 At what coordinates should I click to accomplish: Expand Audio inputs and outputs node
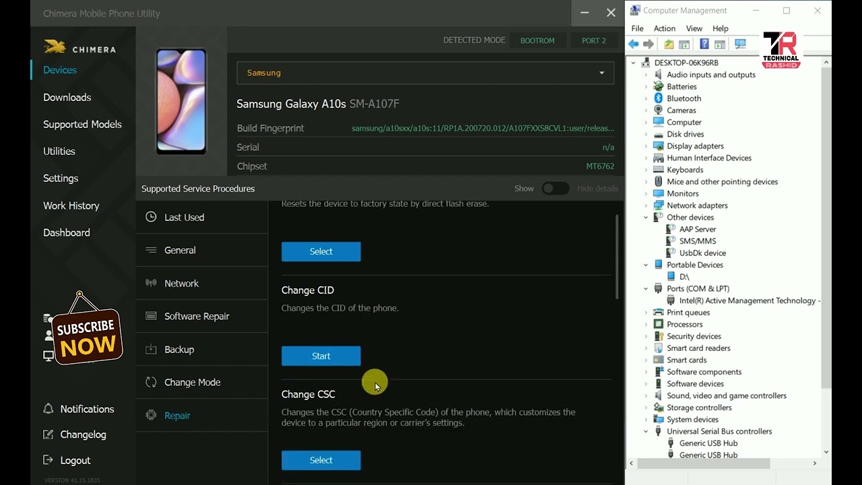coord(646,75)
